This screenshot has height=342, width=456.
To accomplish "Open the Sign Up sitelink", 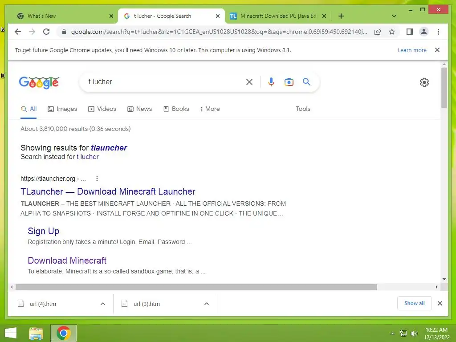I will pyautogui.click(x=43, y=231).
